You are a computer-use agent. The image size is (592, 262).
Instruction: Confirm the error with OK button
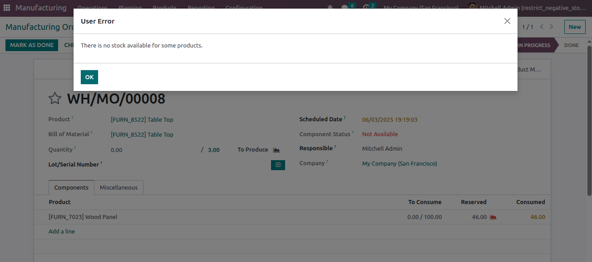[89, 77]
